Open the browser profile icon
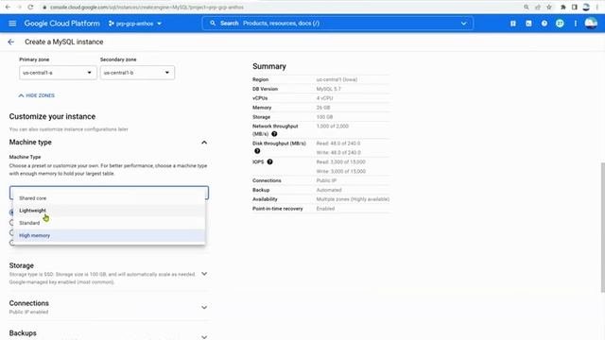 pos(586,7)
